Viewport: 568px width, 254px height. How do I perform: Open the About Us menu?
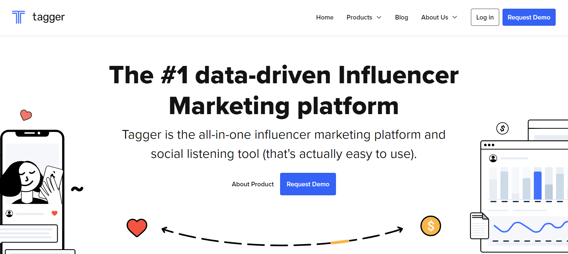tap(439, 17)
